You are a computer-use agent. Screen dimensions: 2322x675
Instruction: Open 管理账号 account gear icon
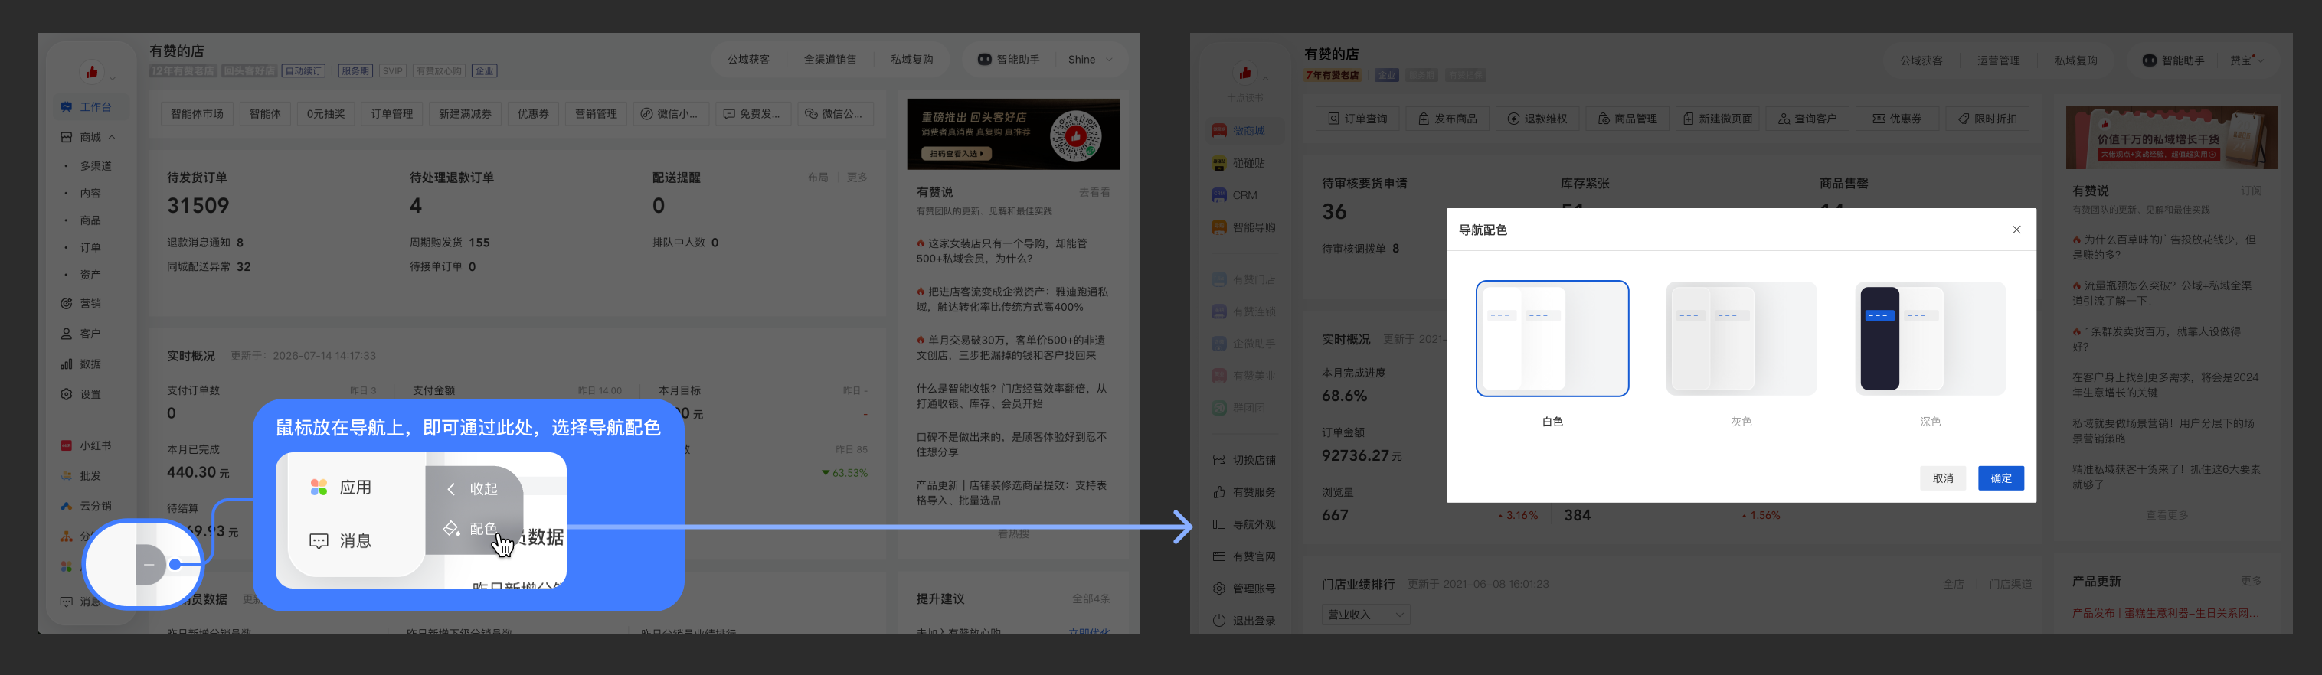pos(1218,589)
